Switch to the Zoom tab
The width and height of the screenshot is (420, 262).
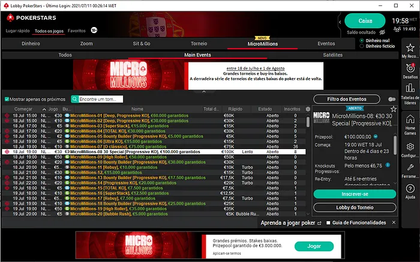click(x=86, y=43)
